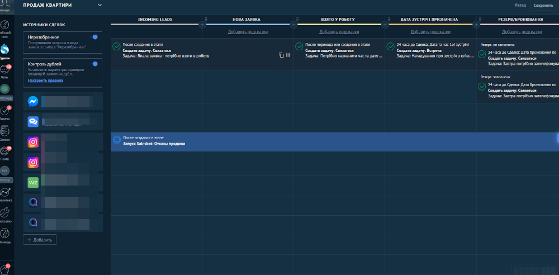Select the Резерв/бронювання stage header
This screenshot has width=559, height=275.
[522, 20]
